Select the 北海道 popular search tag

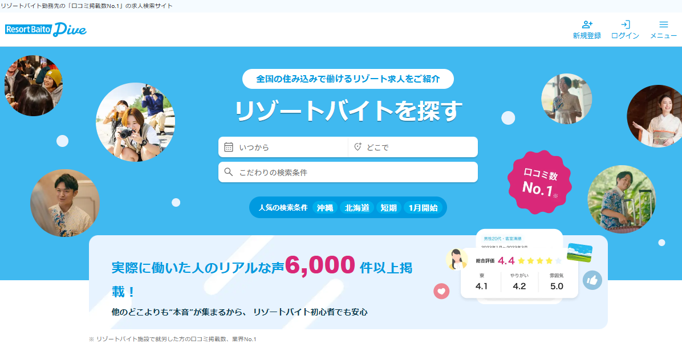(356, 208)
